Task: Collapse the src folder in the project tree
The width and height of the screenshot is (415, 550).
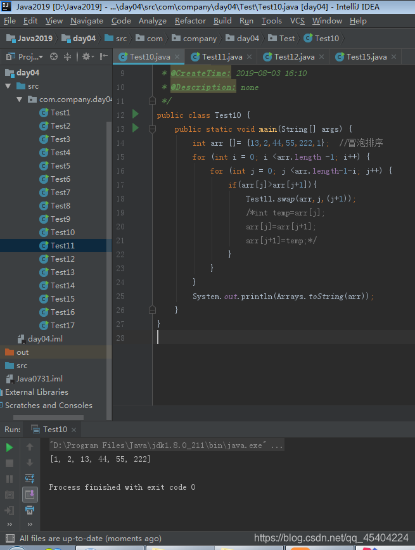Action: 8,86
